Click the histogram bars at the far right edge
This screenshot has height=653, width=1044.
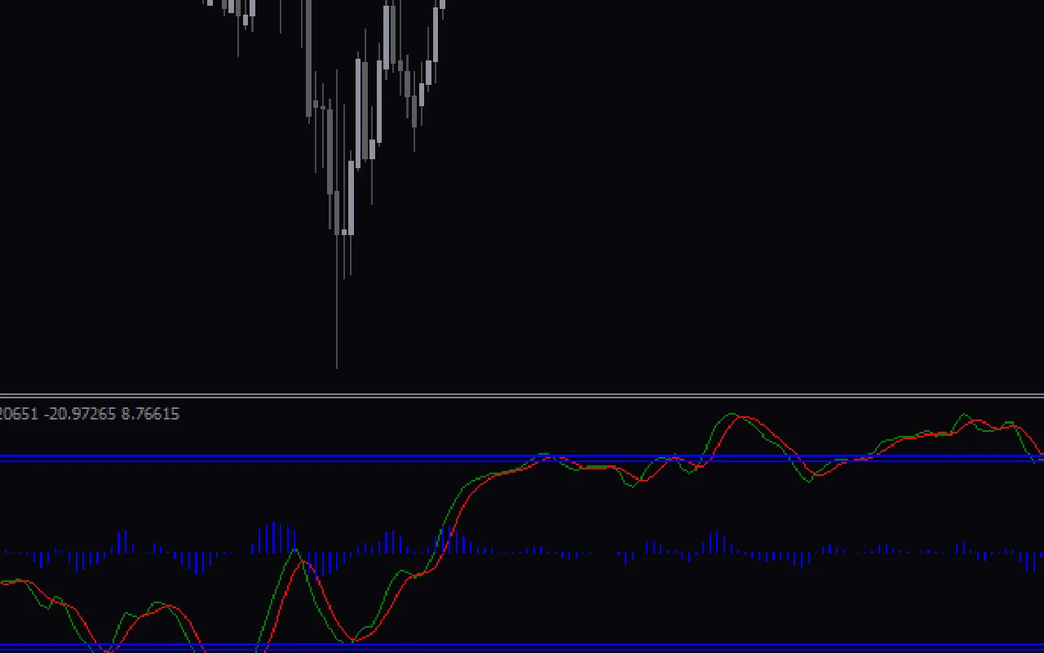point(1033,560)
